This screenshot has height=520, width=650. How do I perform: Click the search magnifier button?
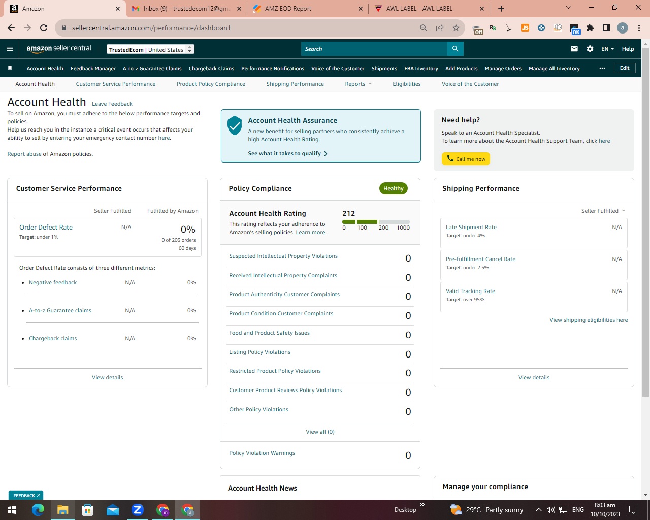point(456,49)
